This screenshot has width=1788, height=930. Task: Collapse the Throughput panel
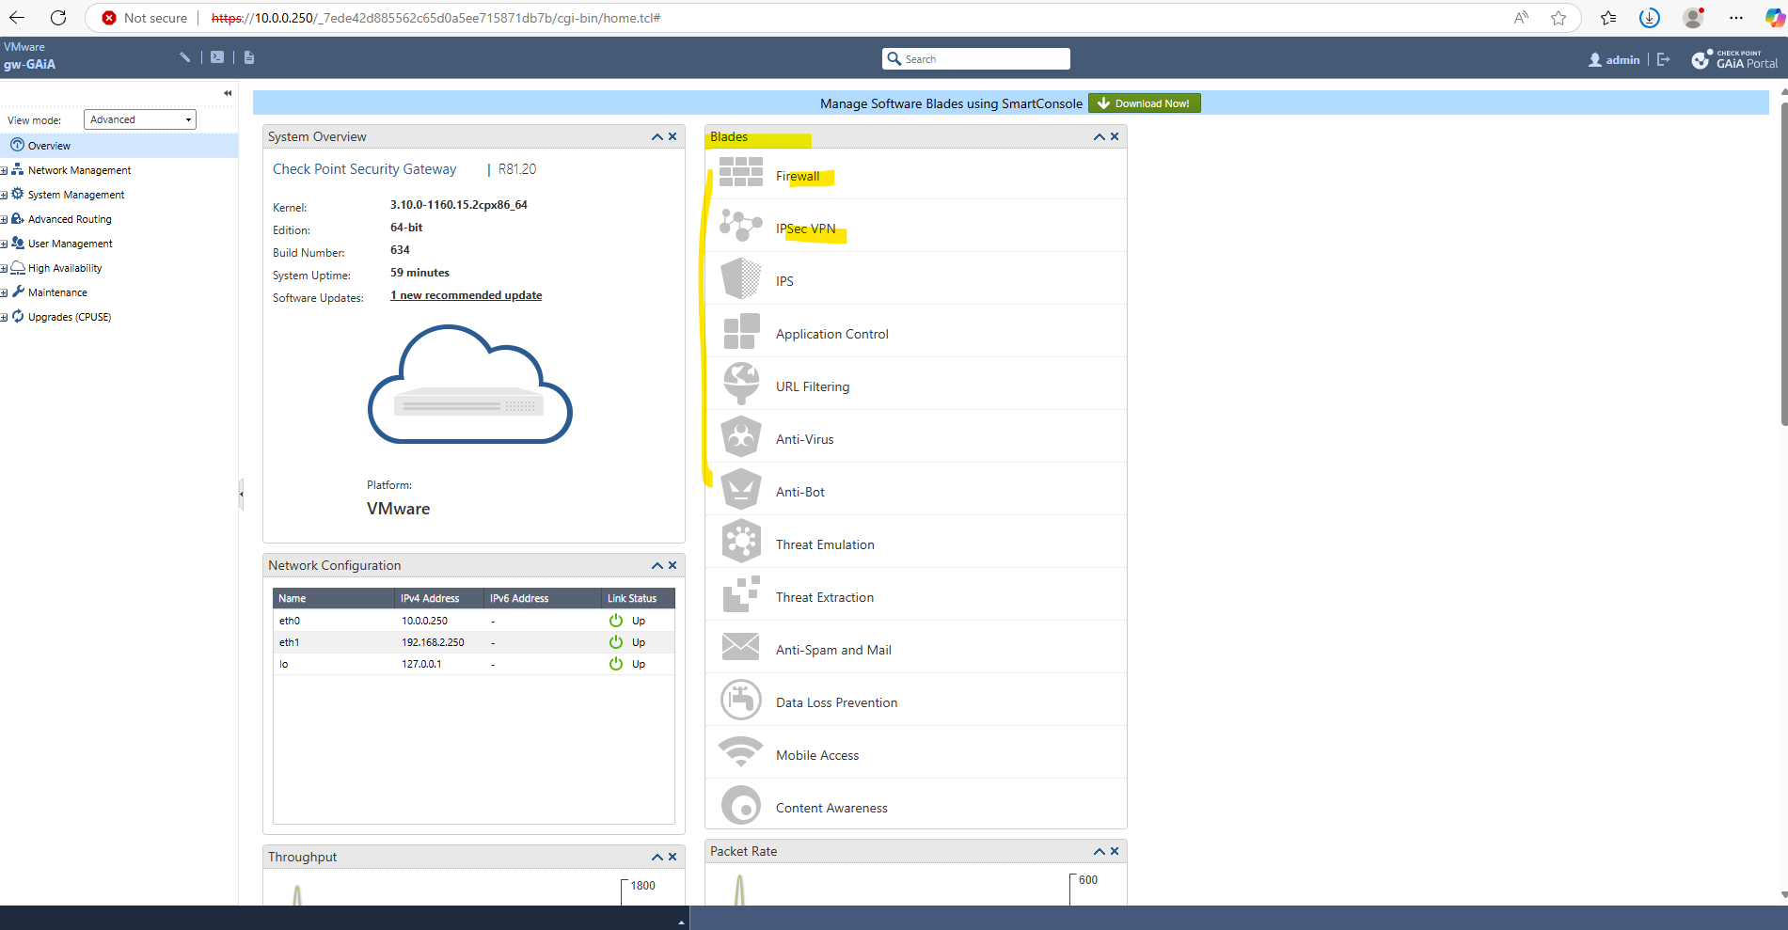pos(657,858)
